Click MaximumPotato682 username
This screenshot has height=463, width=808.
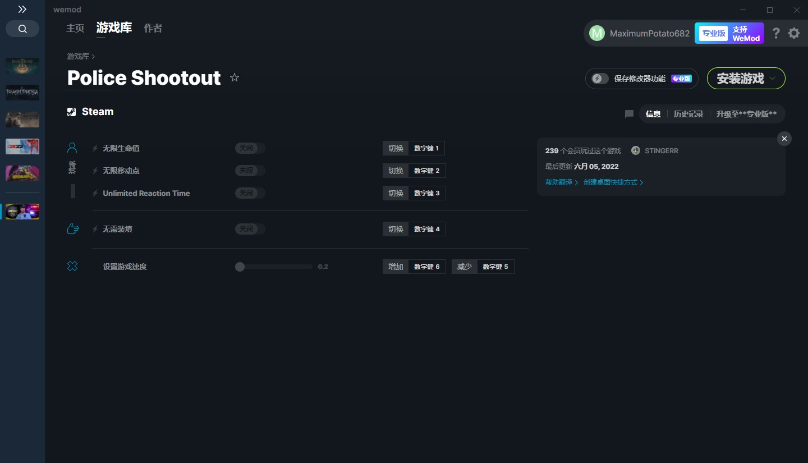pos(650,33)
